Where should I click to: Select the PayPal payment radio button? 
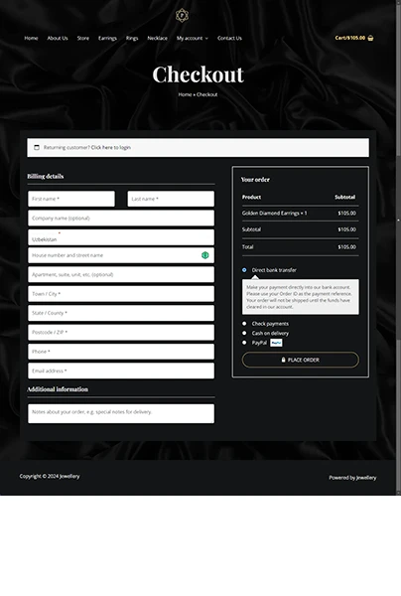(x=244, y=343)
